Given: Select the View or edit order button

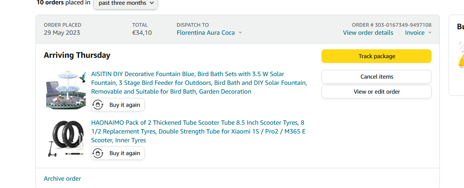Looking at the screenshot, I should [x=376, y=92].
